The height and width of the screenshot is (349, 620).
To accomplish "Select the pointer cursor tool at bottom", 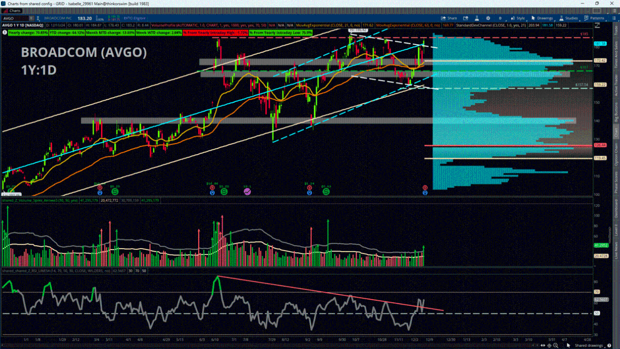I will tap(569, 345).
